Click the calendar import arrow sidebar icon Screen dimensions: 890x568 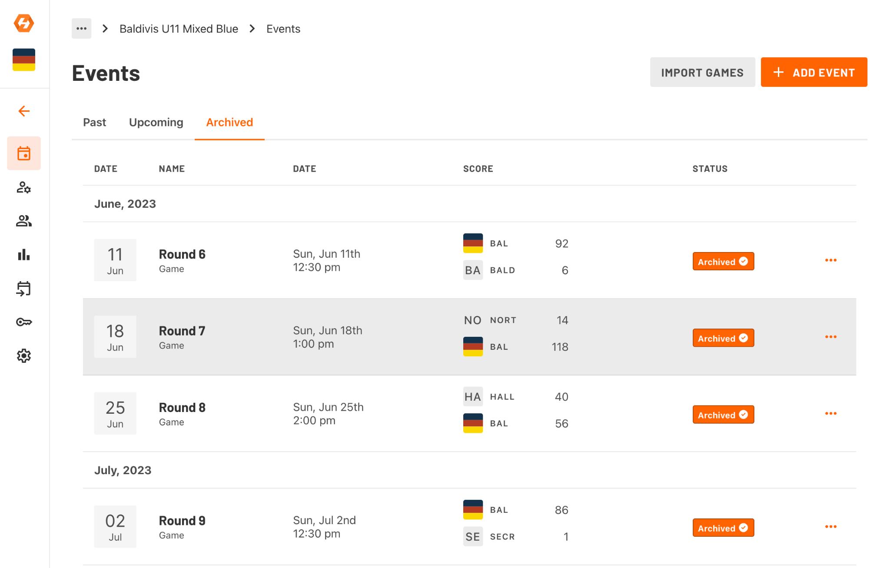[x=24, y=289]
